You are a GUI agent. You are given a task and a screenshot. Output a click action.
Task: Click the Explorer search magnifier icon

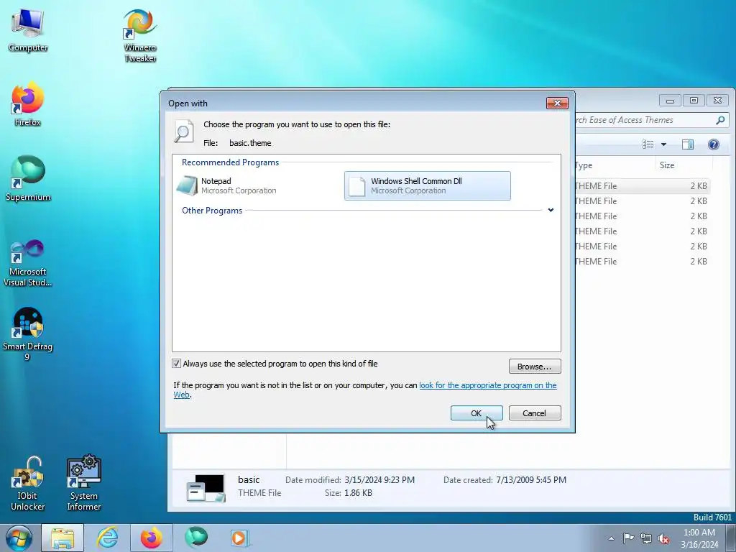(720, 120)
